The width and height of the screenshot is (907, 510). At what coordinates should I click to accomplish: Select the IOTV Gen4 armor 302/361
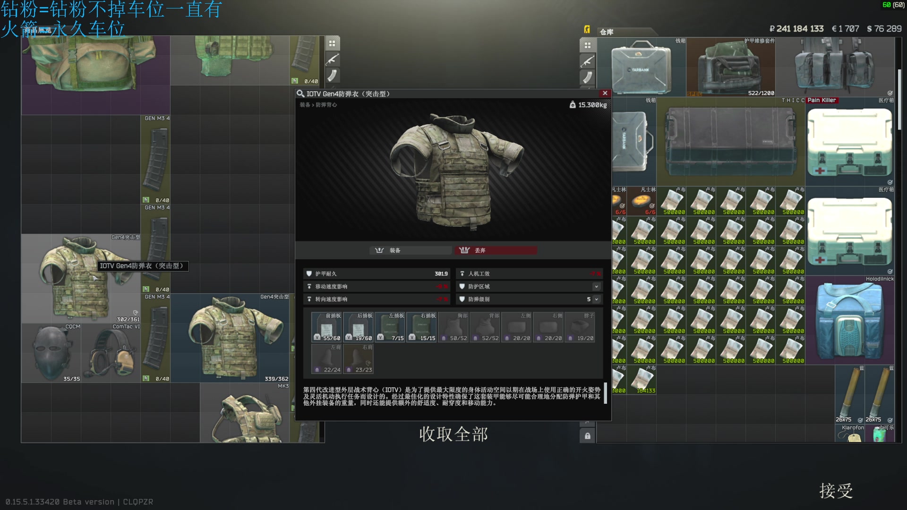pyautogui.click(x=81, y=279)
